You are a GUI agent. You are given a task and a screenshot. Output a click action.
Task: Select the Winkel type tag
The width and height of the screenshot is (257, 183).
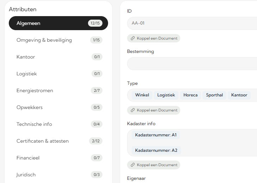142,95
